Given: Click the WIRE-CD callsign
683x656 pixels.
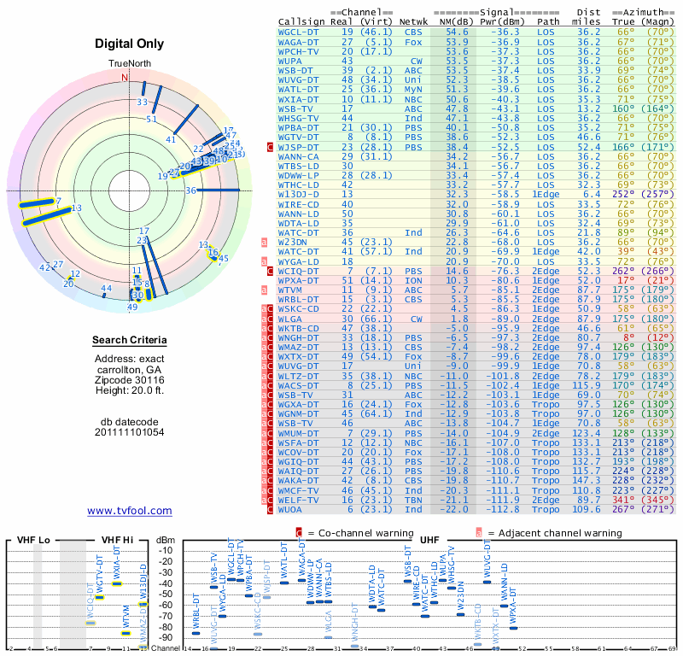Looking at the screenshot, I should 298,204.
